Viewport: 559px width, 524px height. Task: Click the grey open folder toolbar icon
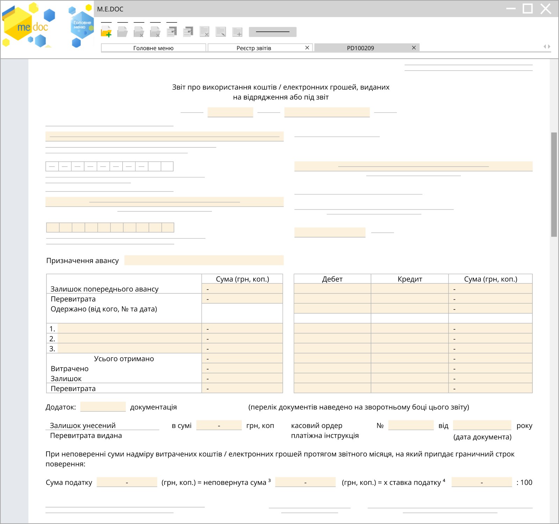122,32
